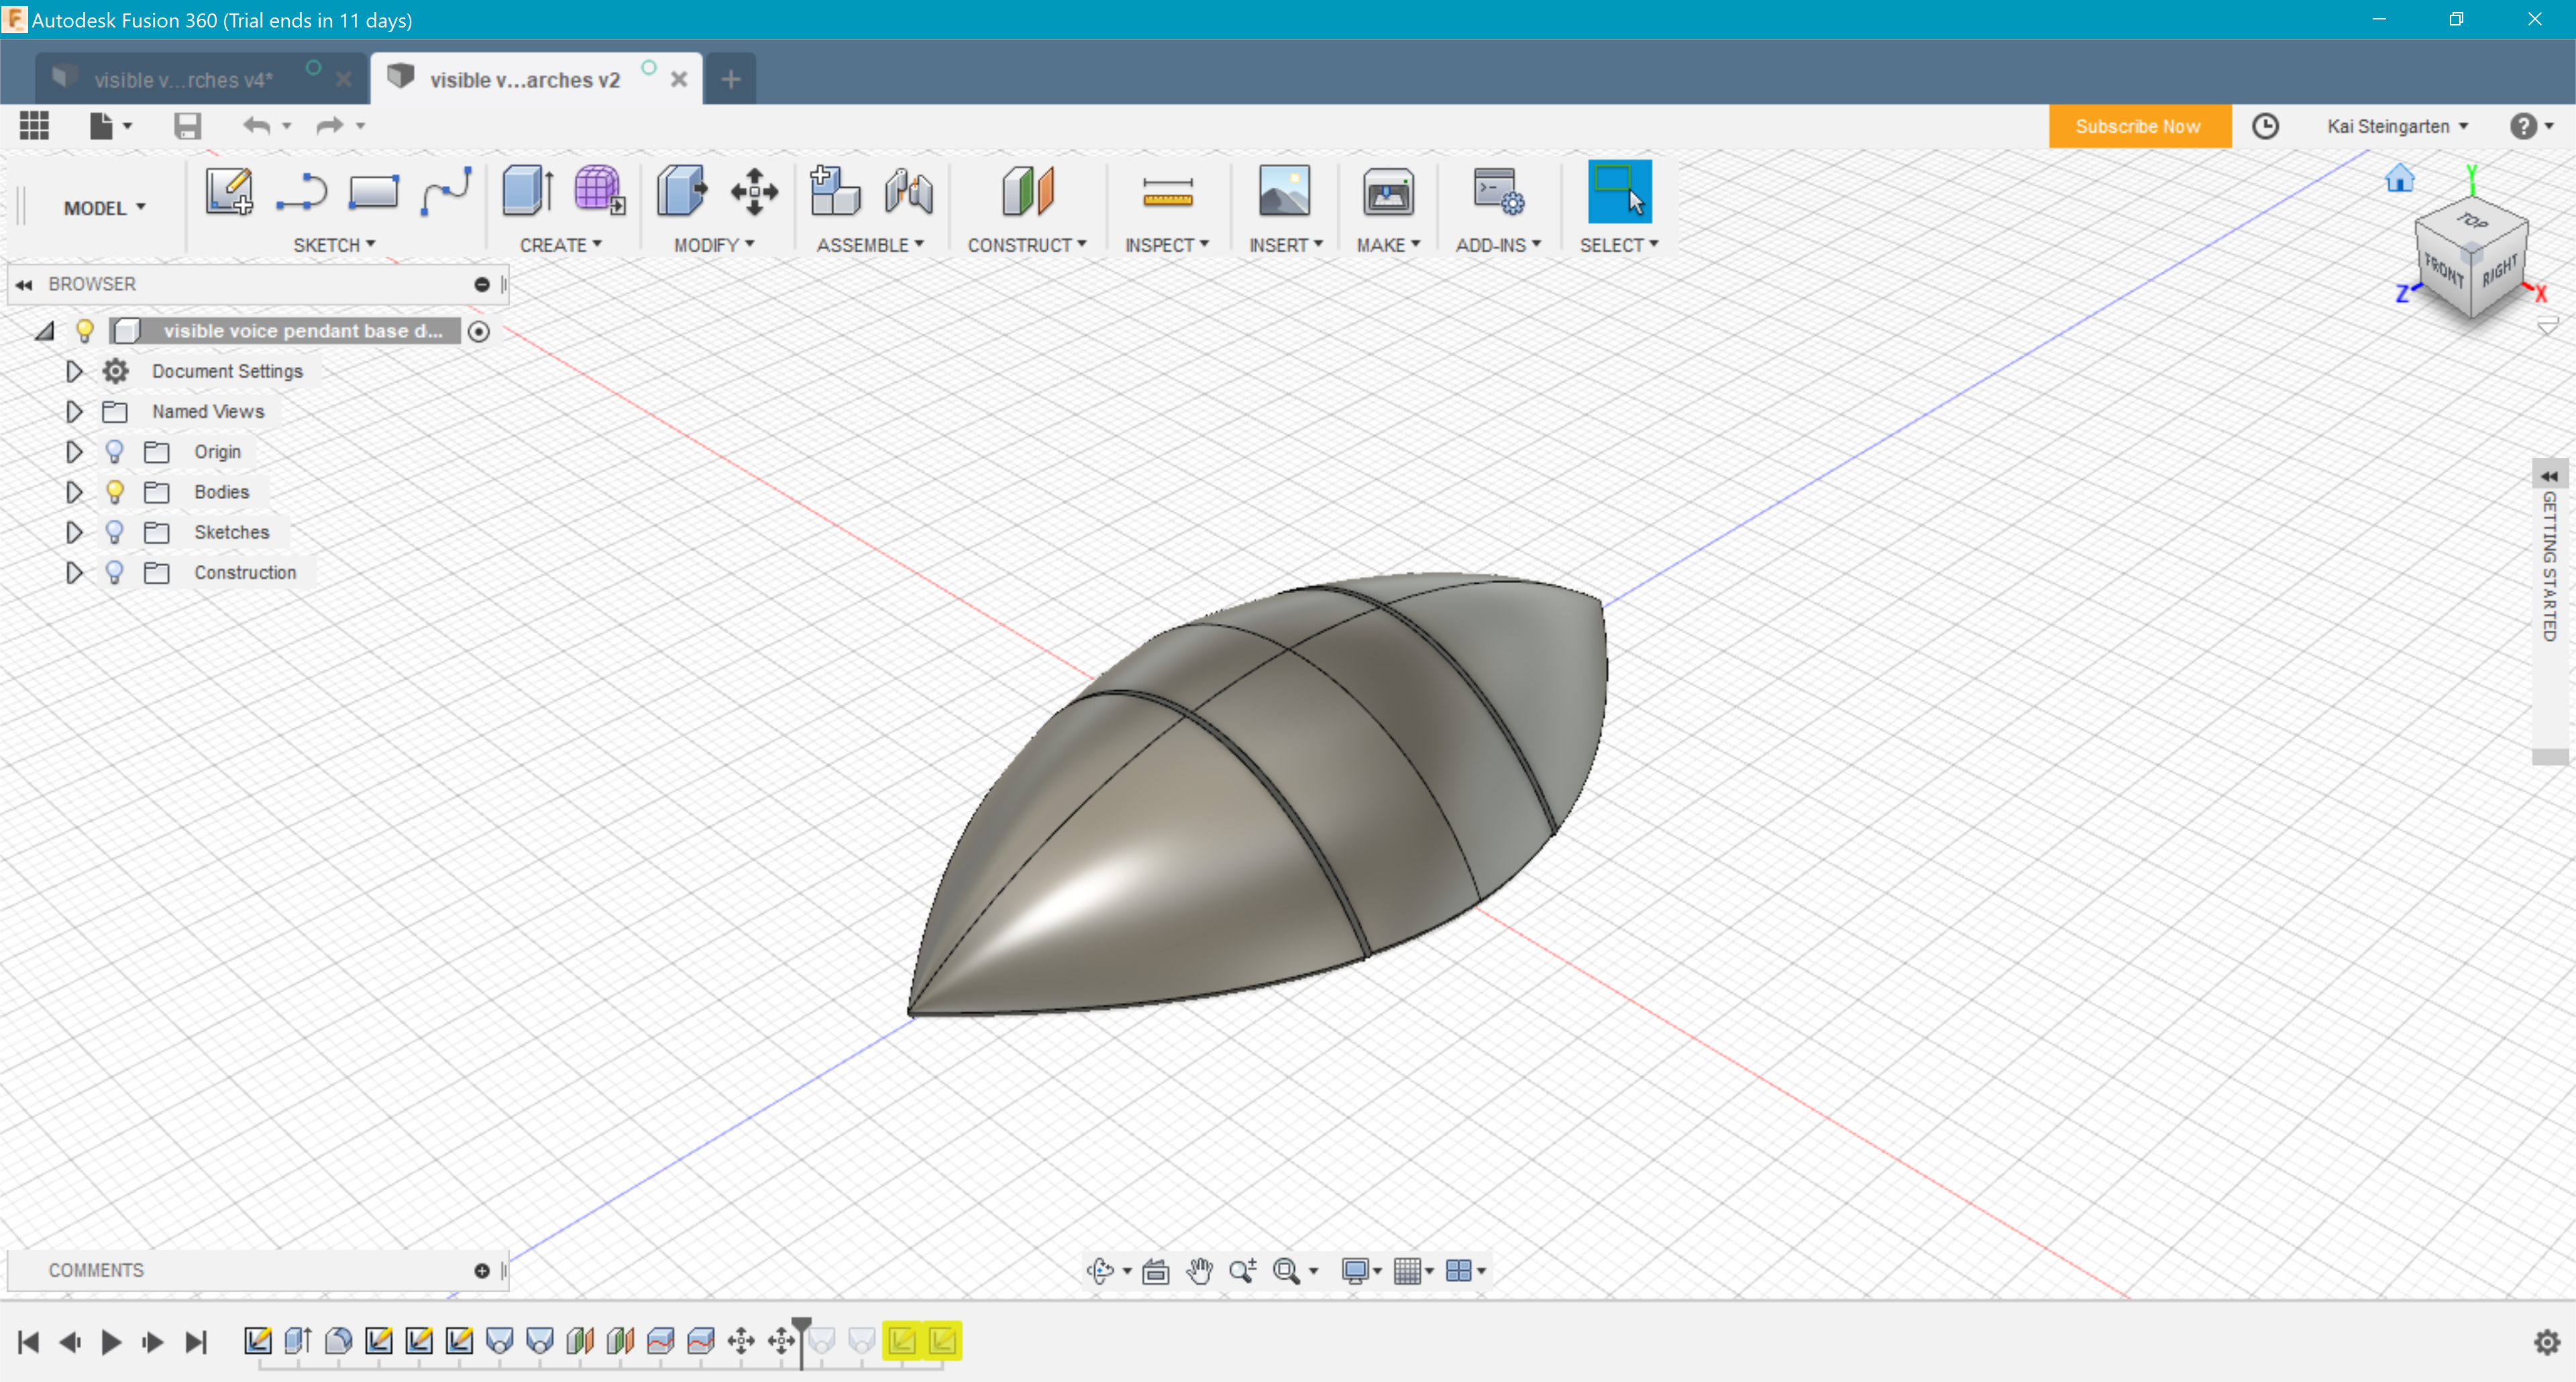Open the Job Status clock icon
Viewport: 2576px width, 1382px height.
[2265, 126]
